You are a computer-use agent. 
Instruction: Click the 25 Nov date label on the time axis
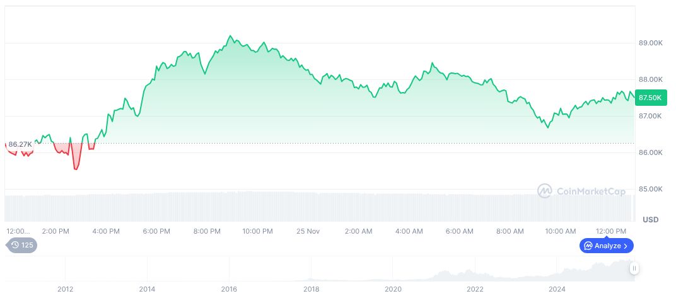[x=308, y=231]
